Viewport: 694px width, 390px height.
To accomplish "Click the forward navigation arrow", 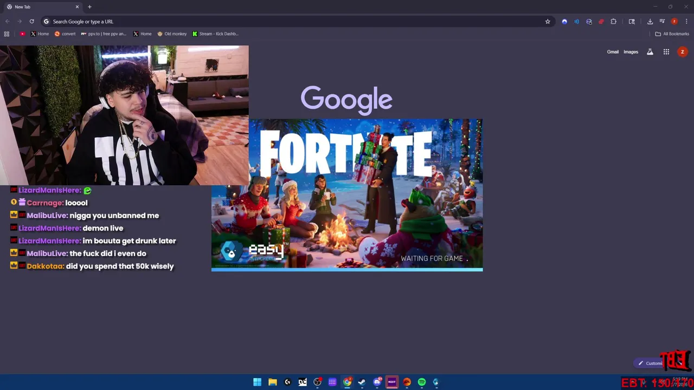I will (20, 22).
